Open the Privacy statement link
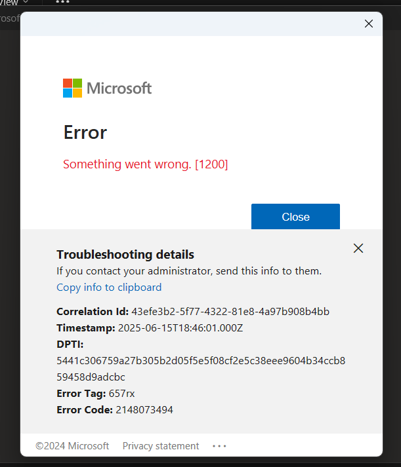This screenshot has height=467, width=401. click(x=161, y=446)
